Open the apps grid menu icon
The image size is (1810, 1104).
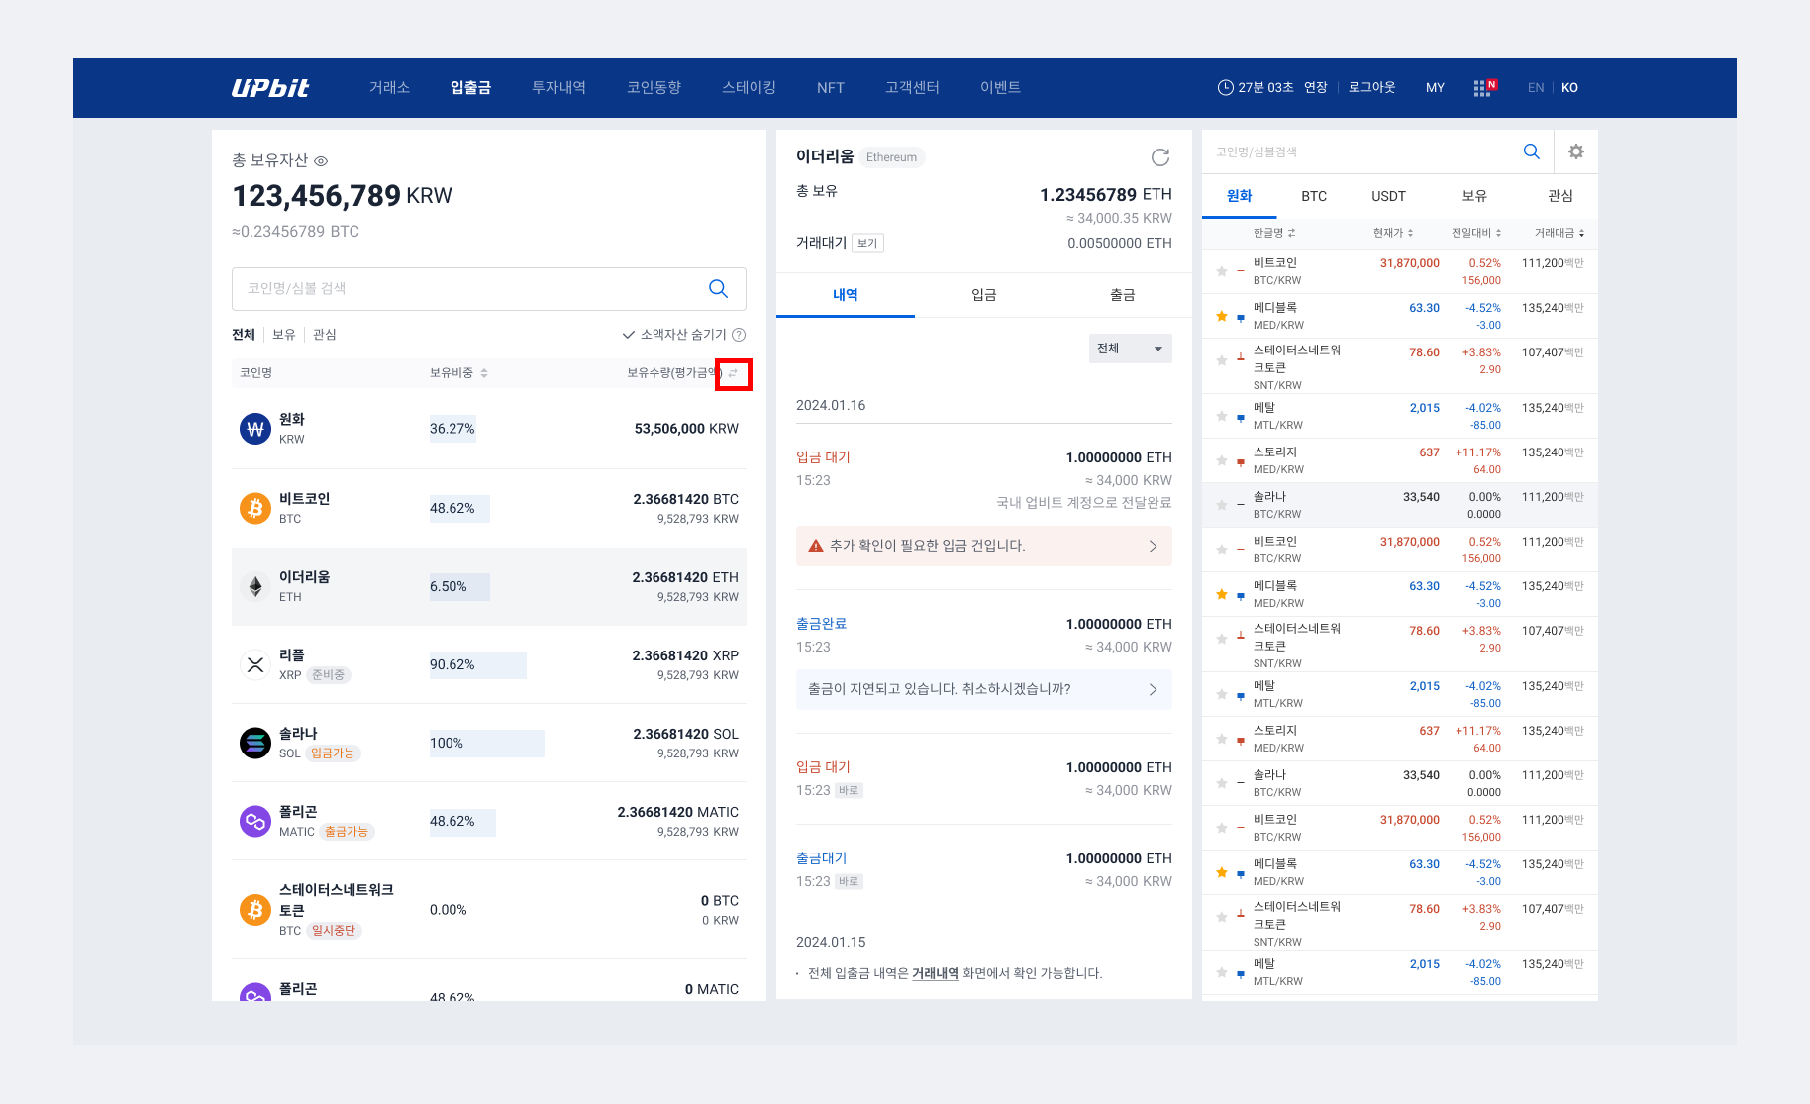[x=1482, y=88]
